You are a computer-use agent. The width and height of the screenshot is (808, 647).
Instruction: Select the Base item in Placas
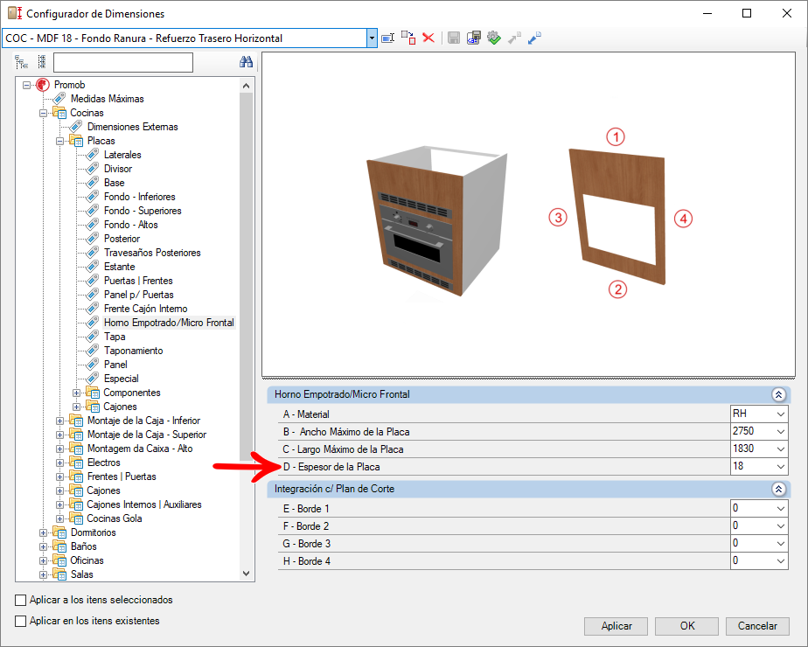[x=114, y=183]
